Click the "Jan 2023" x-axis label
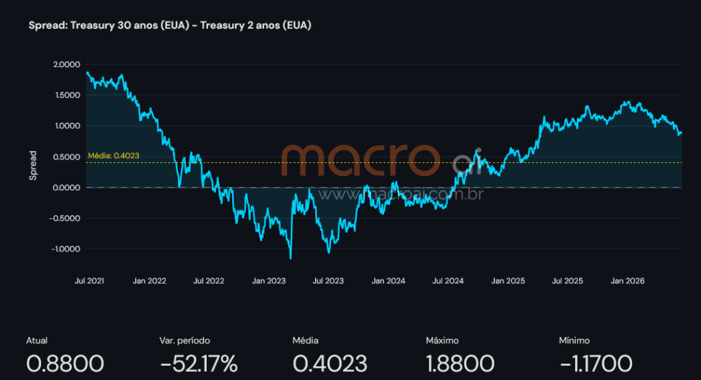 click(268, 281)
